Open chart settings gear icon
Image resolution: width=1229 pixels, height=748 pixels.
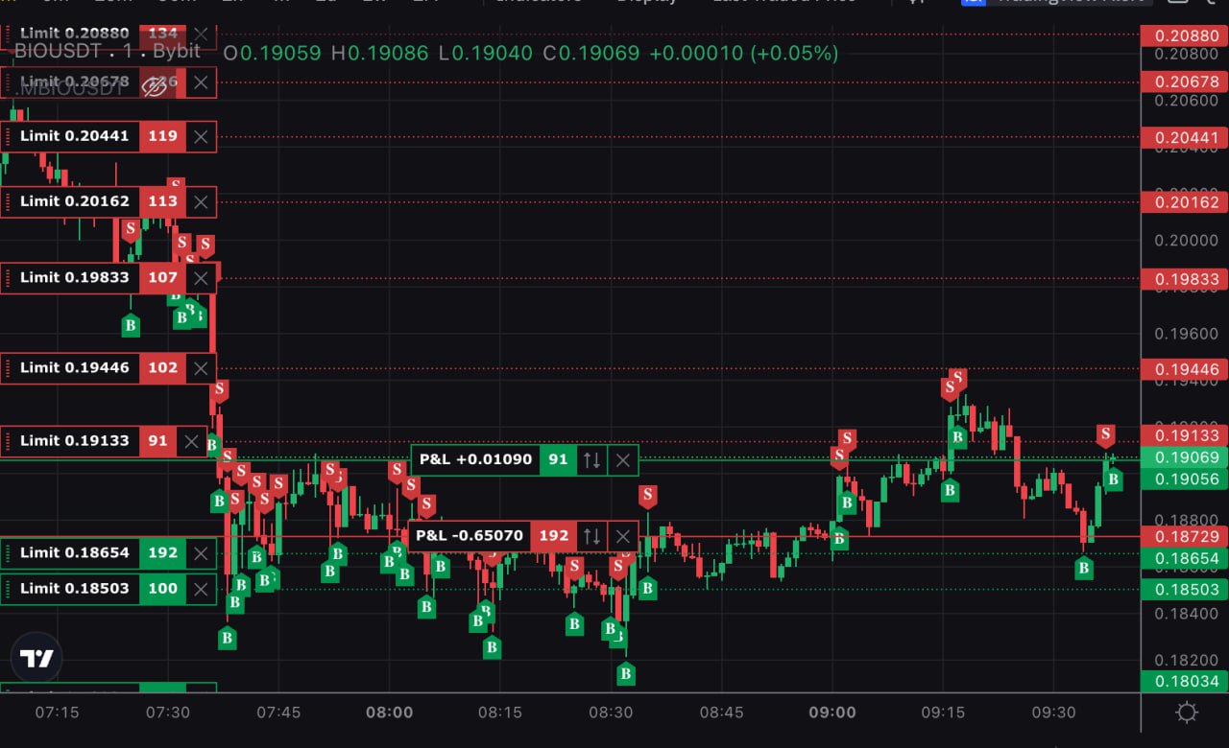(1187, 713)
